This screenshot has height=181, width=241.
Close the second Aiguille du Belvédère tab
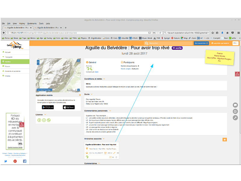click(x=61, y=28)
